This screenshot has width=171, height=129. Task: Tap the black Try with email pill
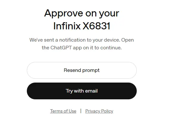[82, 91]
